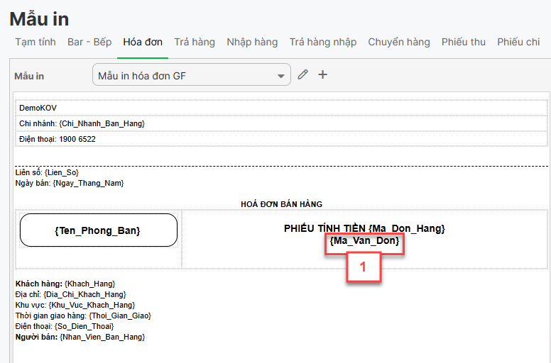This screenshot has height=363, width=551.
Task: Click the PHIẾU TÍNH TIỀN {Ma_Don_Hang} text
Action: (364, 229)
